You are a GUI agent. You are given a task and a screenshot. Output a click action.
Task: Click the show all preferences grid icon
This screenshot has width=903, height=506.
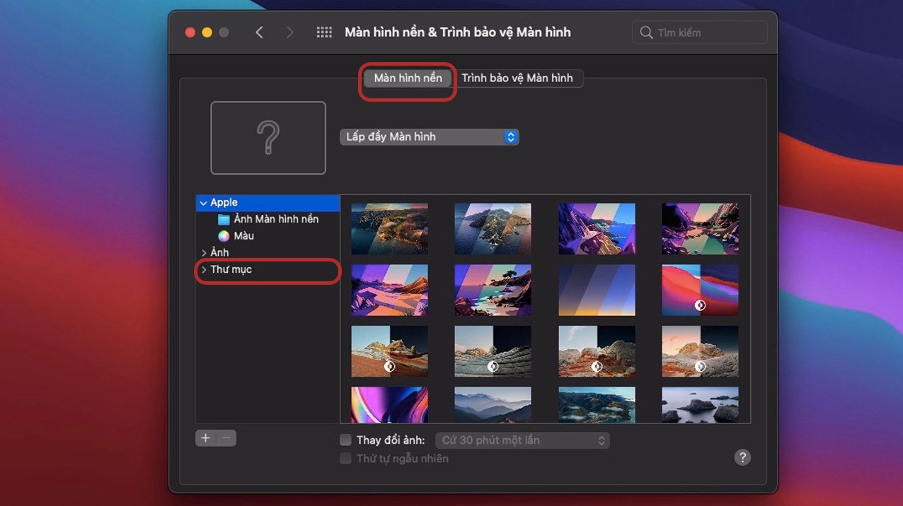323,32
